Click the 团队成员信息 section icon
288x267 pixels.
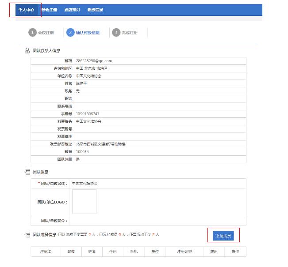click(27, 234)
